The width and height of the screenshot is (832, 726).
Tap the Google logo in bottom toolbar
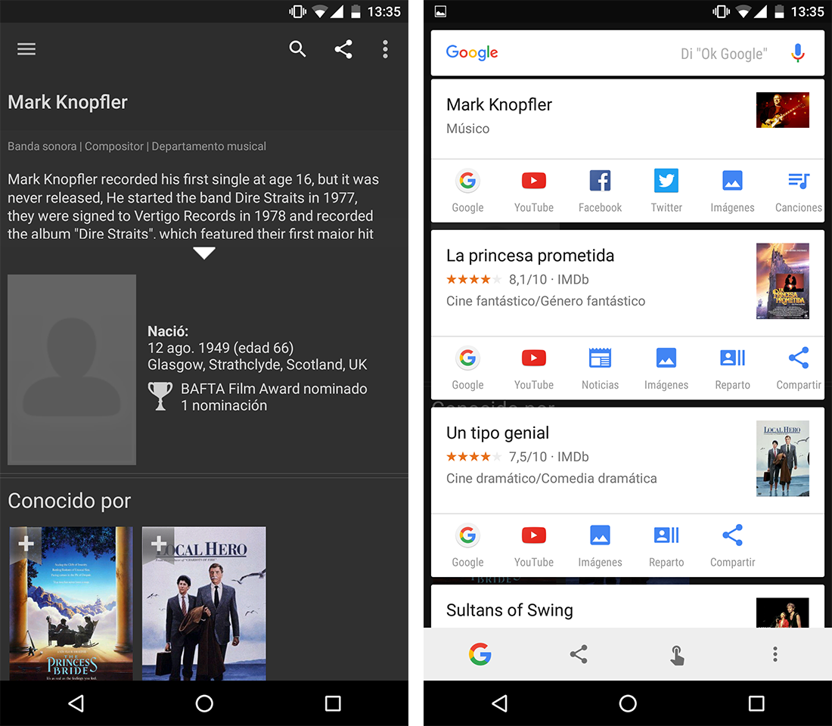[480, 654]
